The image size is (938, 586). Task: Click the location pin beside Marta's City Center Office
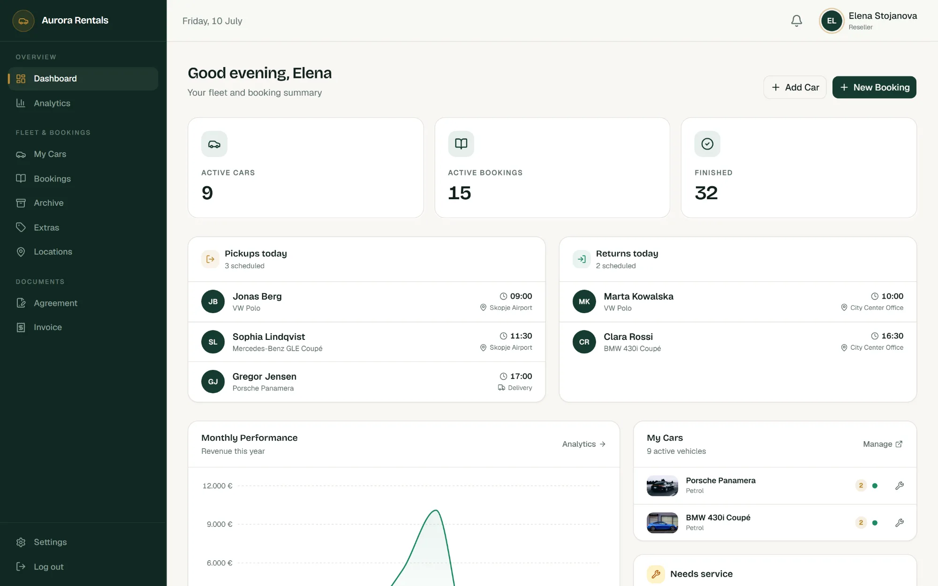[x=844, y=308]
